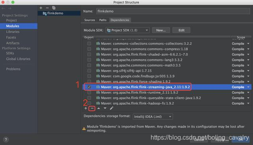Click the Edit SDK button
Screen dimensions: 253x145
point(181,30)
